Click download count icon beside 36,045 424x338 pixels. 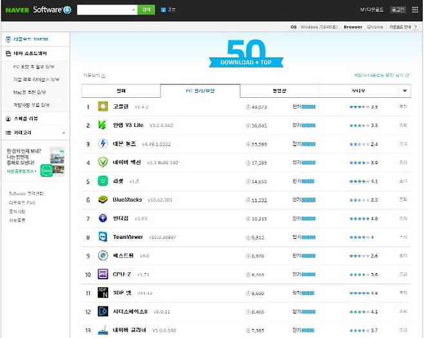tap(247, 126)
